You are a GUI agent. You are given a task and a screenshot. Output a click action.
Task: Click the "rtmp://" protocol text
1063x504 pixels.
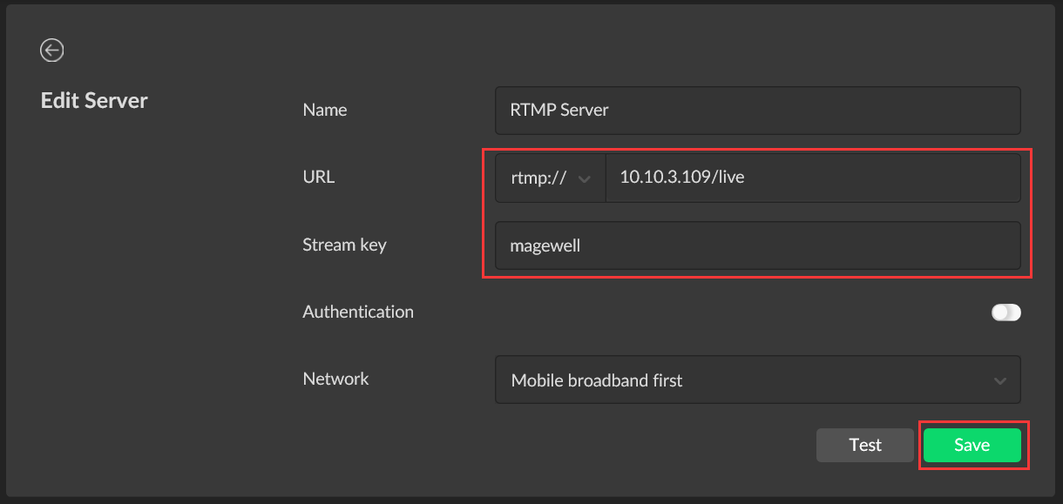pos(538,178)
